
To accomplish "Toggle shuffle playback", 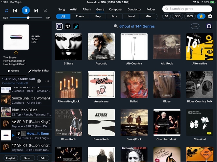I will click(45, 11).
